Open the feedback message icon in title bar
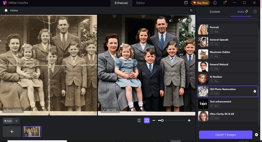 coord(186,3)
